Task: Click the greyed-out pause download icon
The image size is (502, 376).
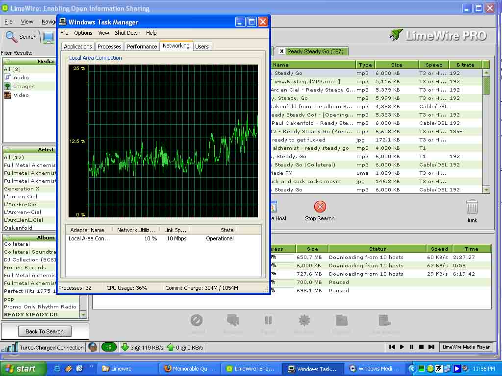Action: [268, 320]
